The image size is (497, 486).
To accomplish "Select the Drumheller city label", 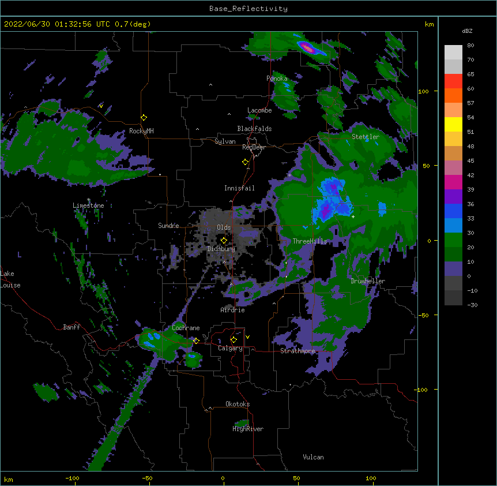I will [368, 281].
